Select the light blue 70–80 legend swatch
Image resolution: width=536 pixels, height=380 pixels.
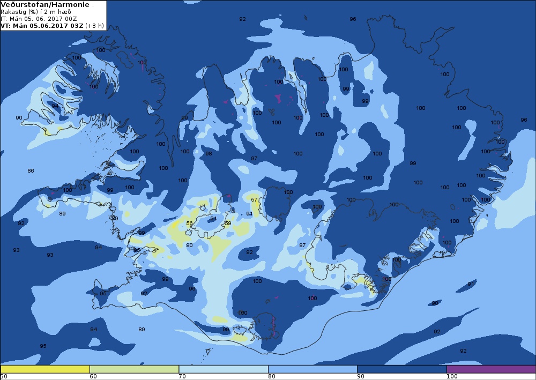pyautogui.click(x=224, y=369)
